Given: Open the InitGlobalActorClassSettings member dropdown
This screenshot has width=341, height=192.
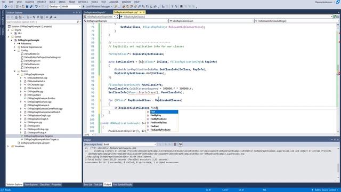Looking at the screenshot, I should coord(297,21).
